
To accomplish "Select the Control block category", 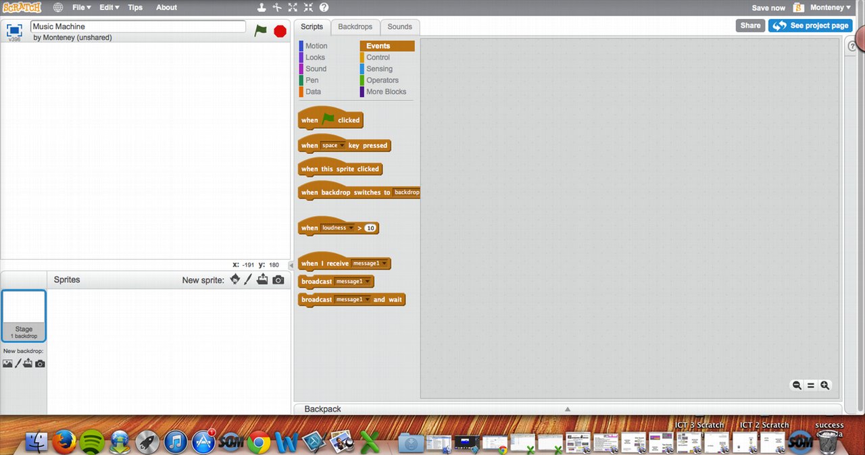I will (377, 57).
